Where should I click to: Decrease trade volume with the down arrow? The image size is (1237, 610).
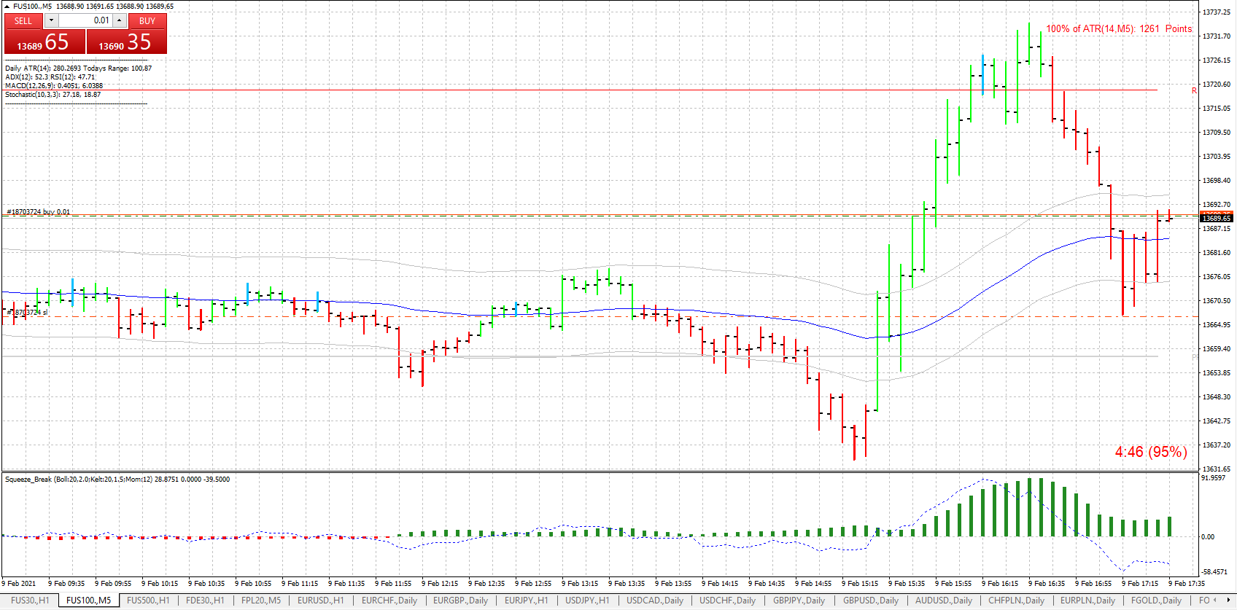(x=51, y=20)
